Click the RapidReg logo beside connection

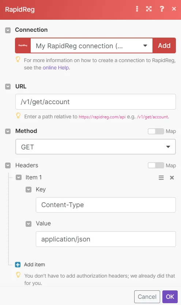pyautogui.click(x=23, y=46)
